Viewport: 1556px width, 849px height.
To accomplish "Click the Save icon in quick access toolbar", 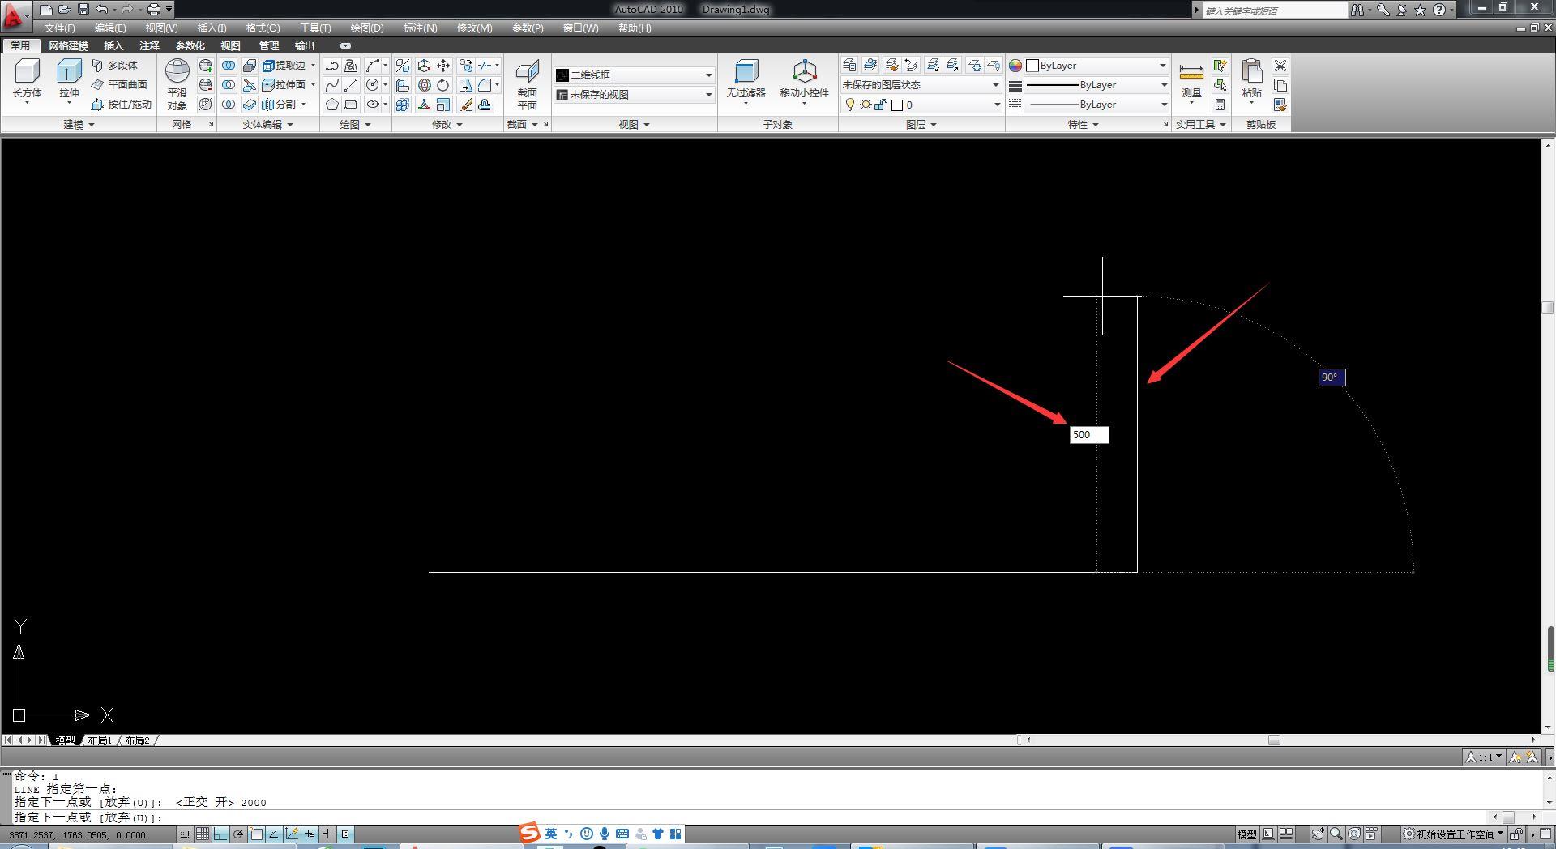I will tap(83, 9).
